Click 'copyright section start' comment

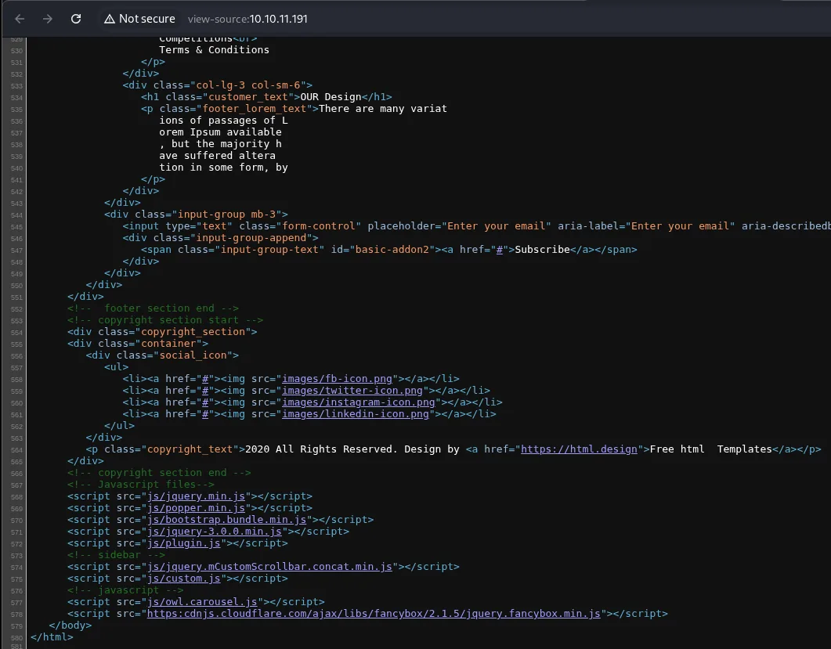click(x=165, y=320)
